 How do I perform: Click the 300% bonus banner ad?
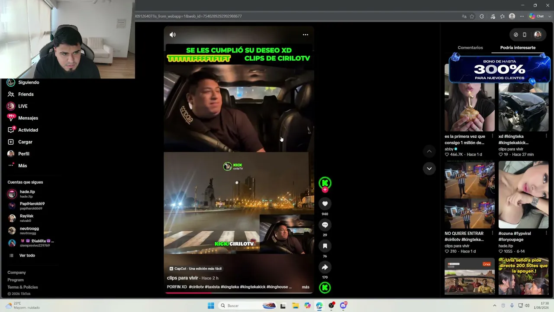(499, 68)
